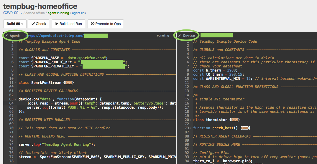Open the agent link
Image resolution: width=317 pixels, height=164 pixels.
[x=79, y=13]
